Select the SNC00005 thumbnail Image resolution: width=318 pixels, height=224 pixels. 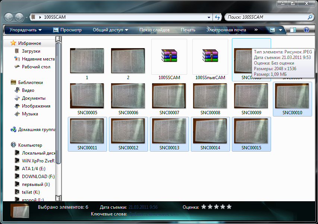point(87,96)
